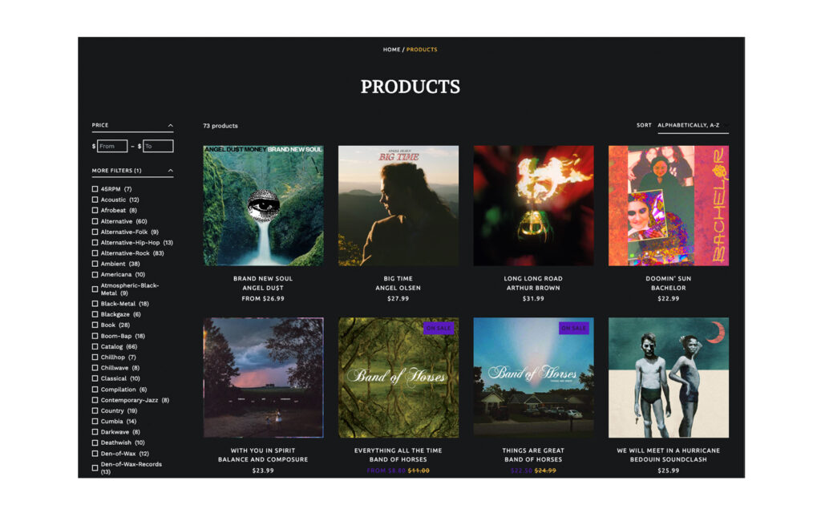Click the Products breadcrumb link
Screen dimensions: 821x513
pos(422,50)
